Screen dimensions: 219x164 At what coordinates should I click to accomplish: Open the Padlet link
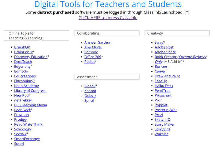click(90, 62)
